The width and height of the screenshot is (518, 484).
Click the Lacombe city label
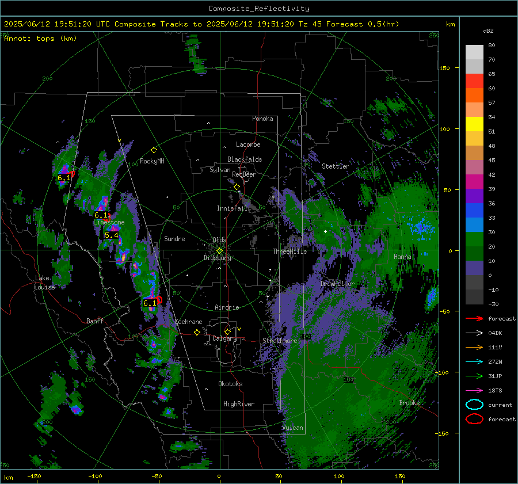pyautogui.click(x=248, y=144)
